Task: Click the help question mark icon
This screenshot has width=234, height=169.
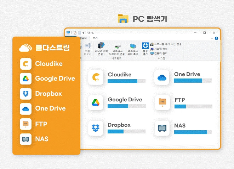Action: (216, 38)
